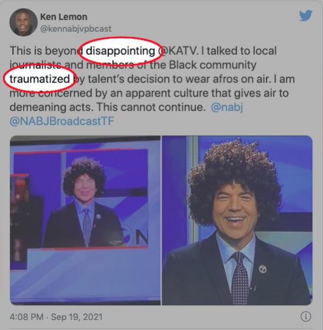This screenshot has width=323, height=330.
Task: Click the Sep 19, 2021 date
Action: tap(77, 317)
